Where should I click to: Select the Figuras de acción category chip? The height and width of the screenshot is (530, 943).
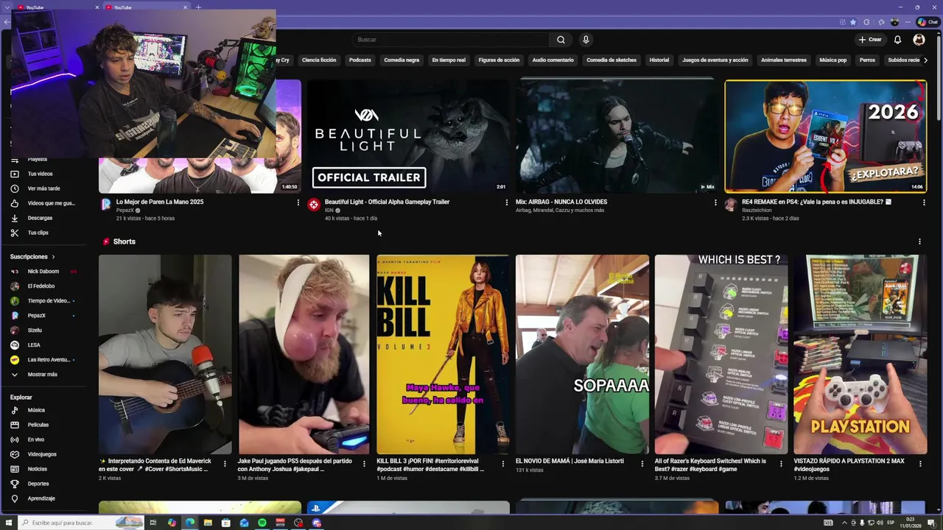(x=499, y=60)
